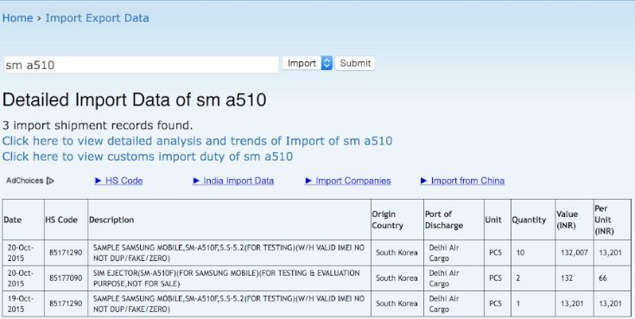Focus the search field containing sm a510
This screenshot has width=635, height=319.
pyautogui.click(x=141, y=65)
